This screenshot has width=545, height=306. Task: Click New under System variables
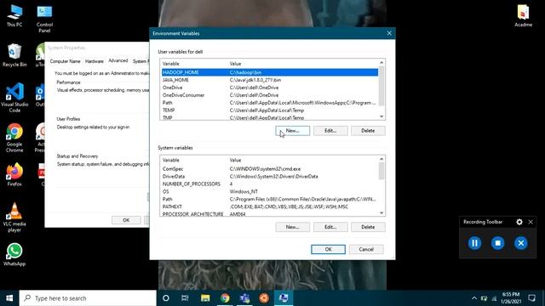tap(292, 227)
